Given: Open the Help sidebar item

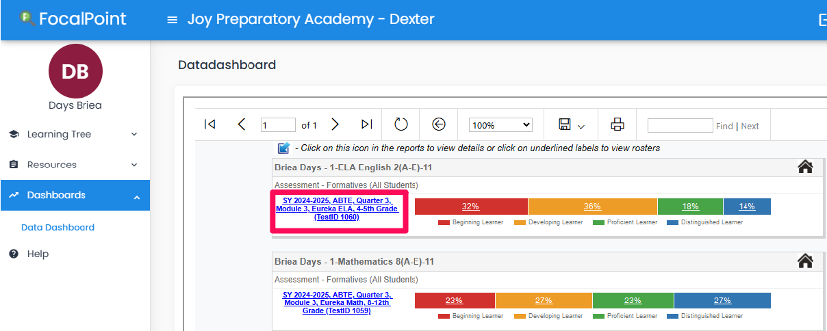Looking at the screenshot, I should pyautogui.click(x=38, y=254).
